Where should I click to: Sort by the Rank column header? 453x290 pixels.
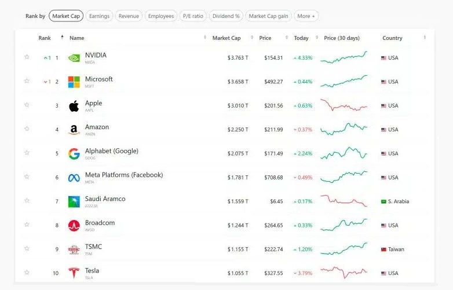(45, 38)
